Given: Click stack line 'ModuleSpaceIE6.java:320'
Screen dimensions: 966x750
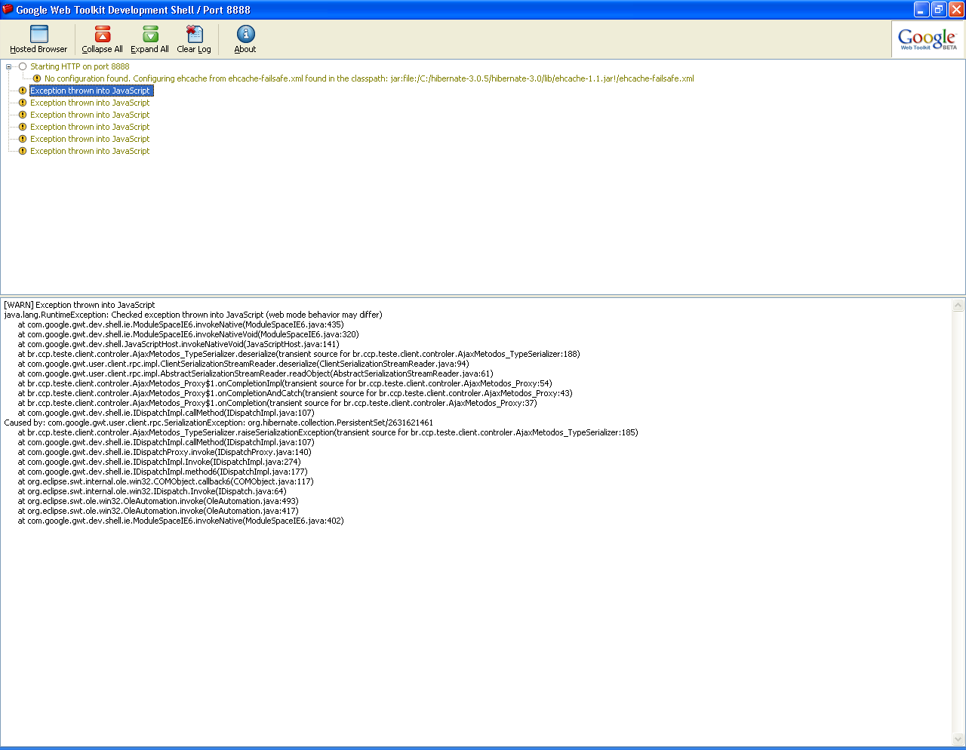Looking at the screenshot, I should pos(189,334).
